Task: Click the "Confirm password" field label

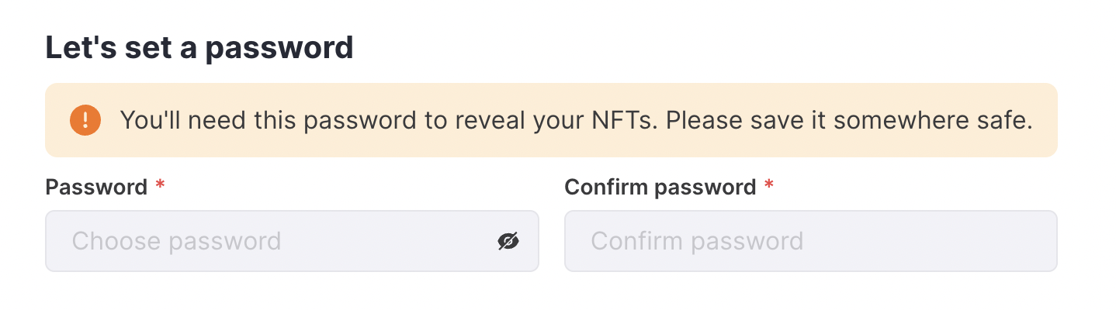Action: pyautogui.click(x=660, y=187)
